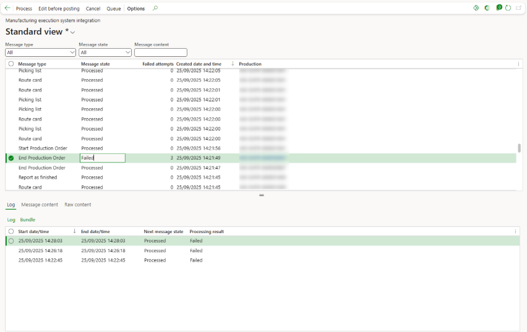The width and height of the screenshot is (527, 332).
Task: Switch to the Message content tab
Action: tap(40, 205)
